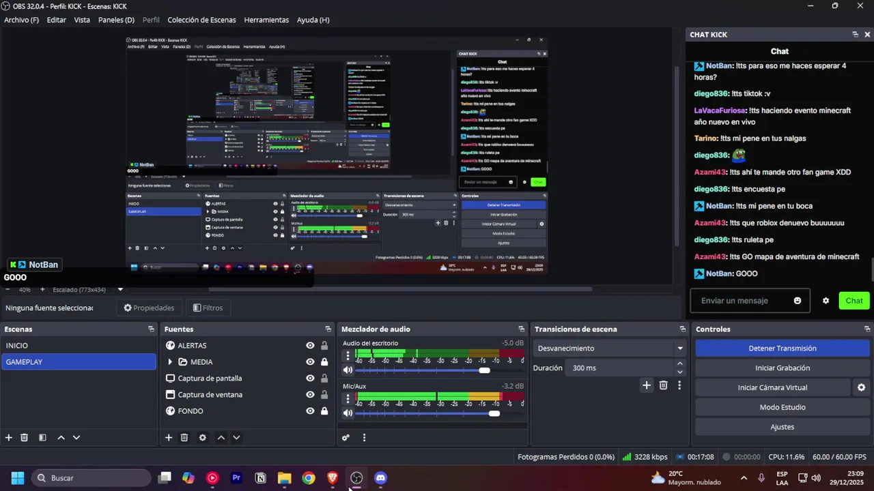The height and width of the screenshot is (491, 874).
Task: Move scene down arrow in Escenas
Action: [76, 438]
